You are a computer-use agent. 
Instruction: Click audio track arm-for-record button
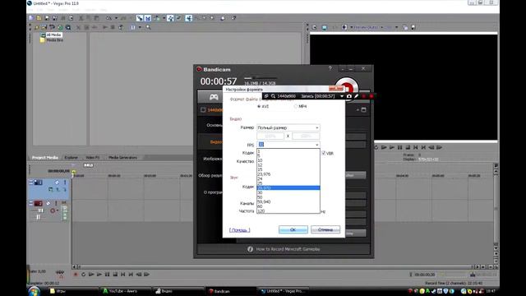tap(53, 210)
